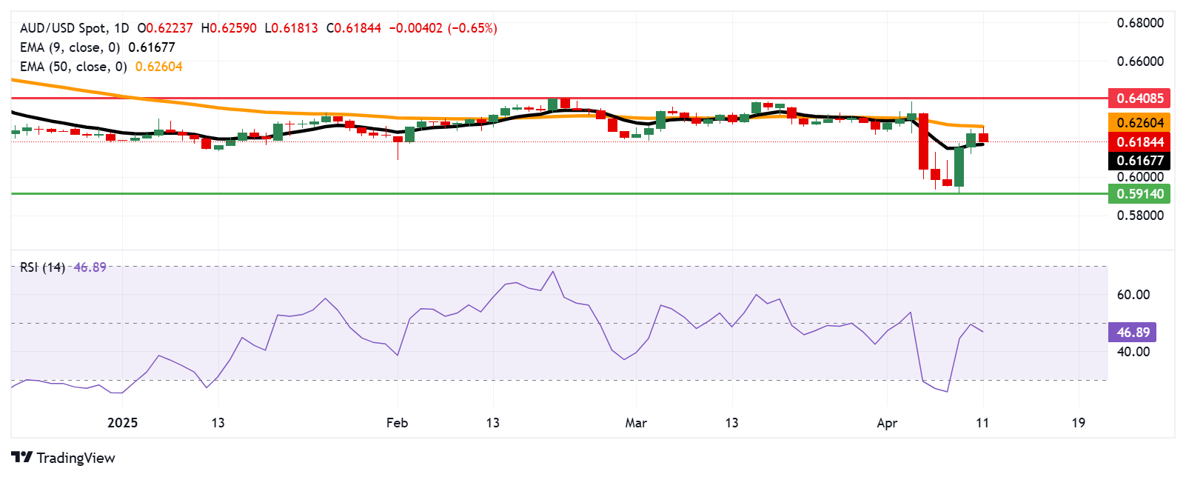Click the 0.68000 price axis label

(x=1140, y=23)
